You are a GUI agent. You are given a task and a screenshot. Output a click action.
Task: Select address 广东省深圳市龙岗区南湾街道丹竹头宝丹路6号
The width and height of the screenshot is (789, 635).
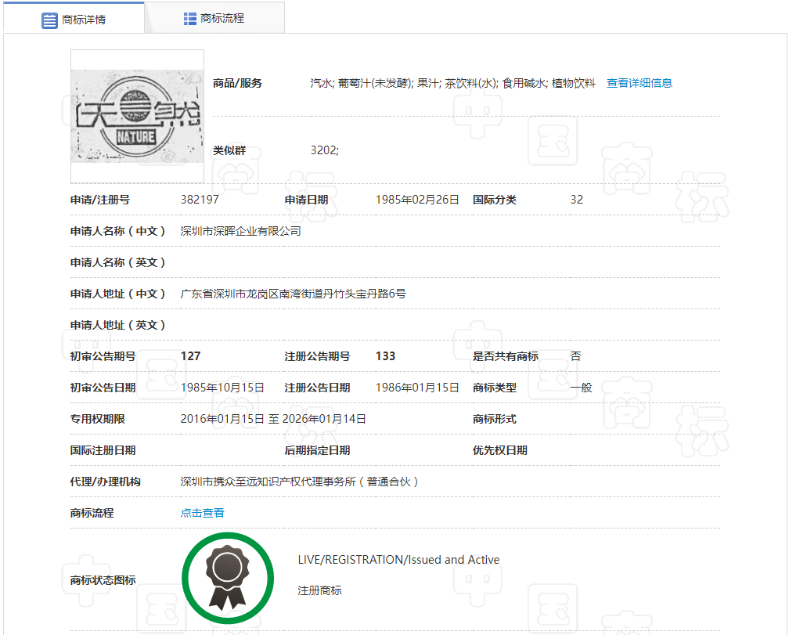pyautogui.click(x=293, y=294)
